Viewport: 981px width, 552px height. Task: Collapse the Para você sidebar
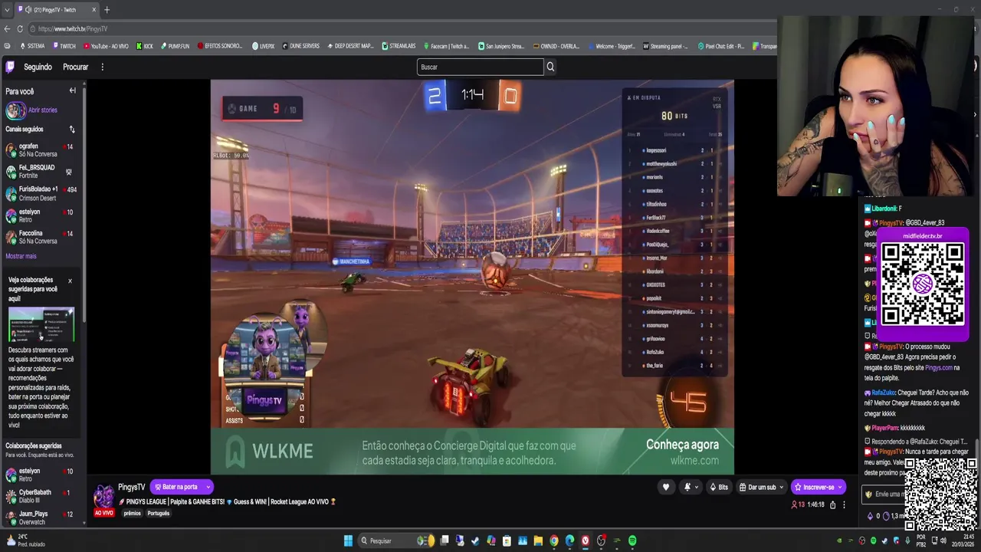point(73,90)
